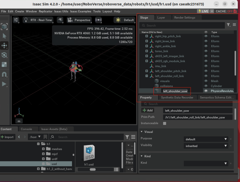Viewport: 240px width, 182px height.
Task: Toggle the LIVE sync button
Action: click(203, 11)
